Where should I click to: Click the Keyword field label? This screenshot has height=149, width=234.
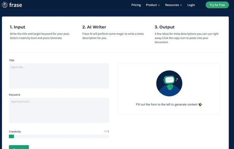(x=14, y=95)
